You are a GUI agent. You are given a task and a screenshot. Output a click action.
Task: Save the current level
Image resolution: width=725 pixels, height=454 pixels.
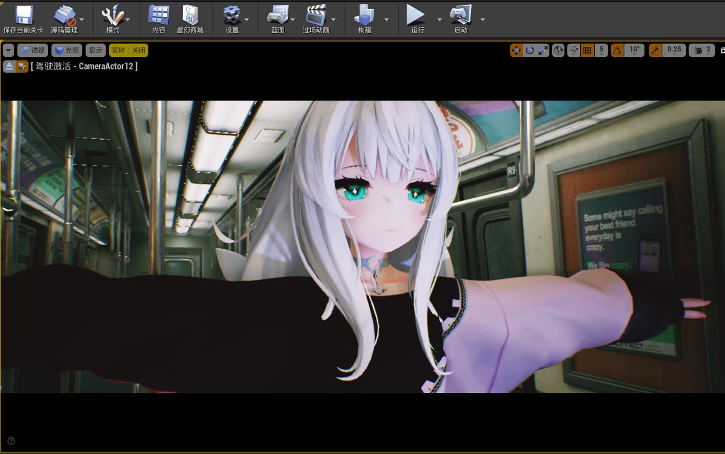[23, 19]
